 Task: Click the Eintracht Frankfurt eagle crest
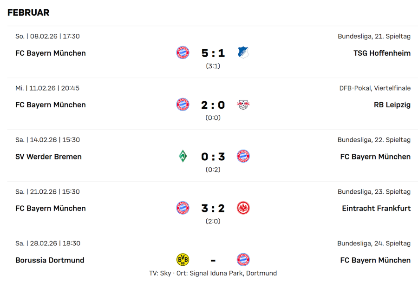243,208
